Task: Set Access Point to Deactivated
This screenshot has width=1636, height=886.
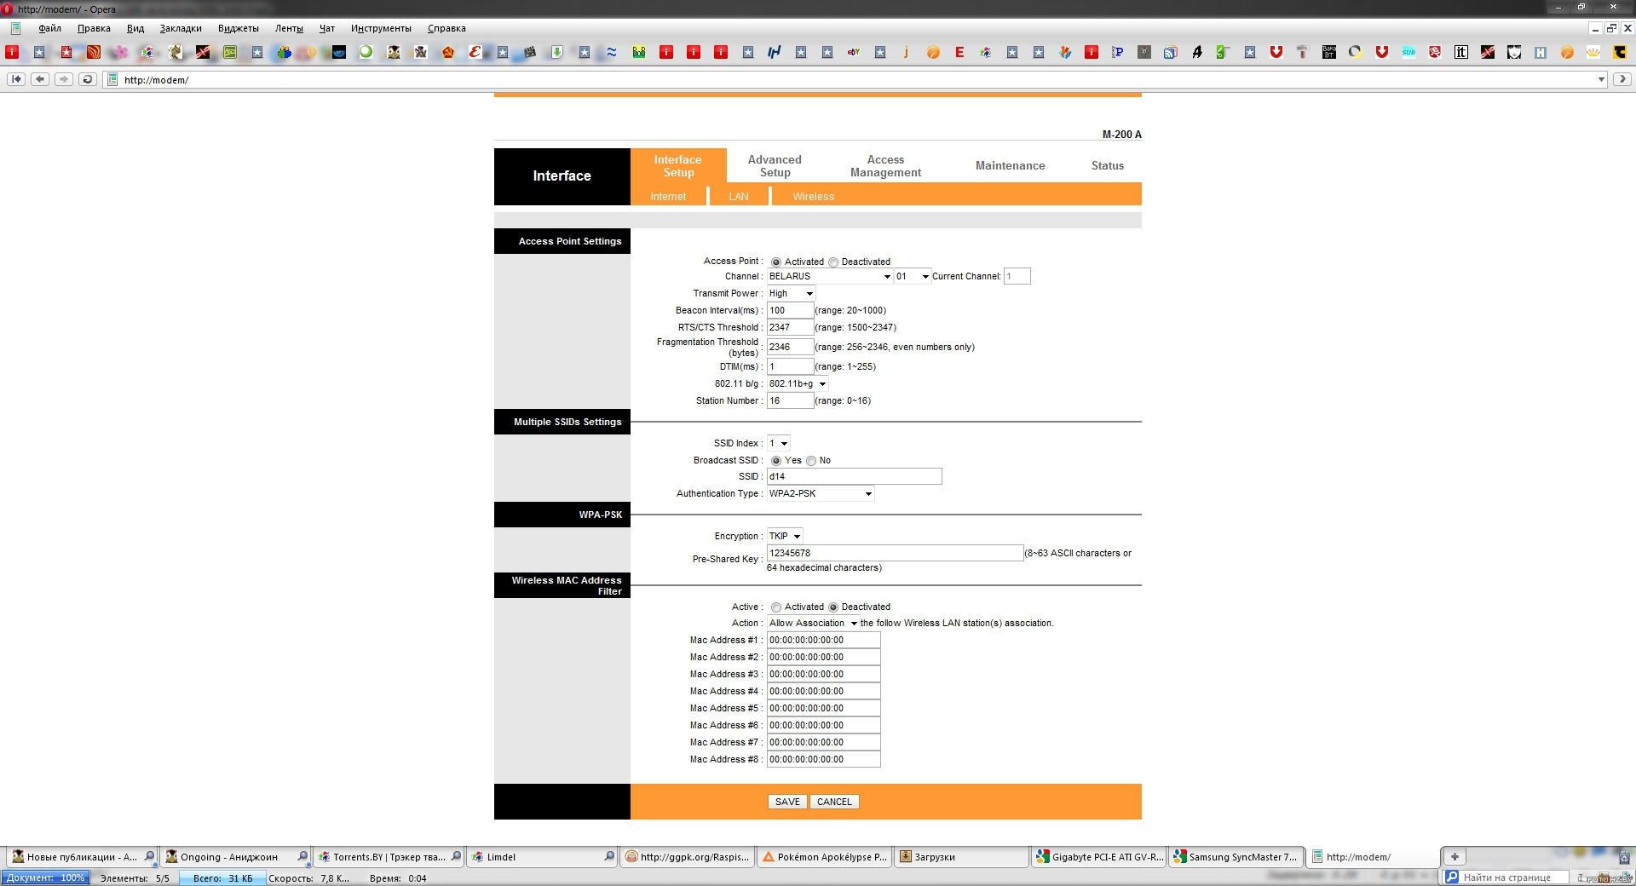Action: click(833, 262)
